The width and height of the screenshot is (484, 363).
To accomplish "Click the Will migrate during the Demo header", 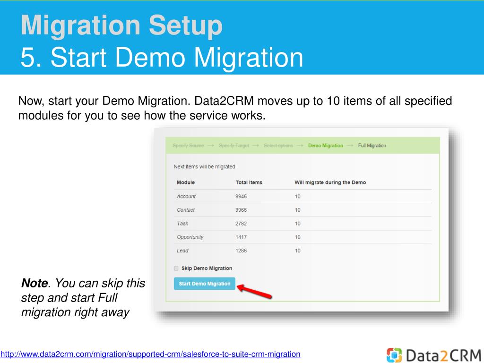I will point(330,182).
